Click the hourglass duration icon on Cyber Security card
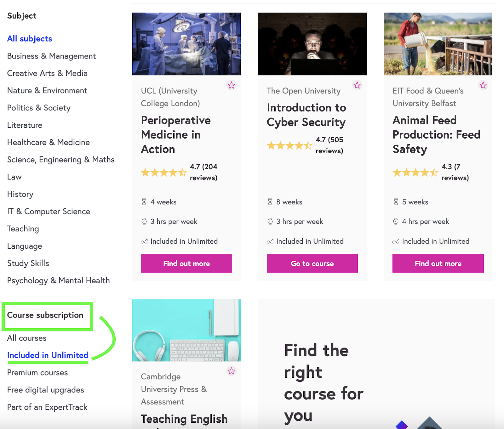This screenshot has width=504, height=429. click(x=270, y=202)
